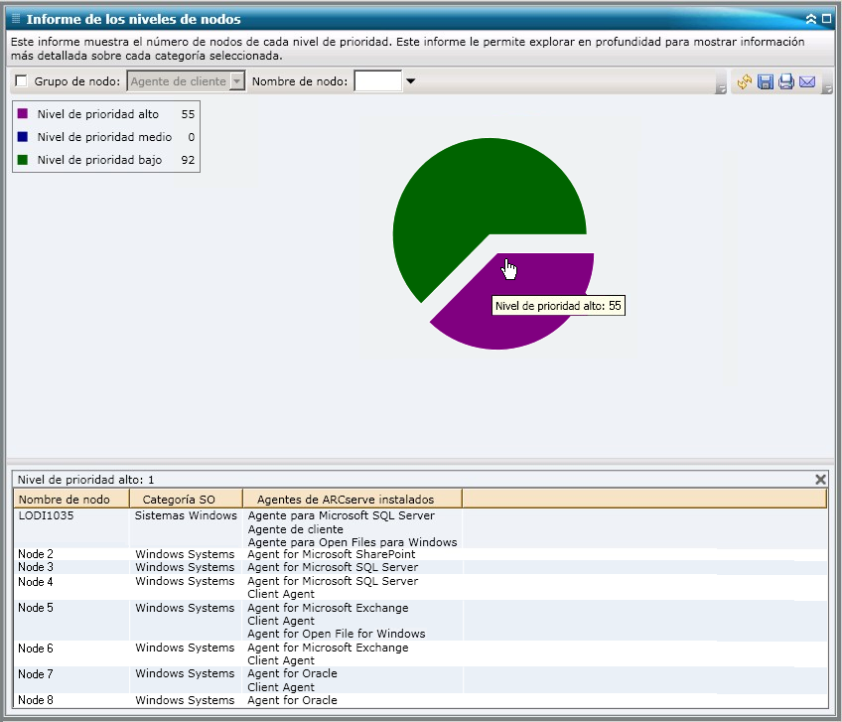Open filter toolbar overflow options arrow
This screenshot has width=842, height=722.
click(x=720, y=89)
